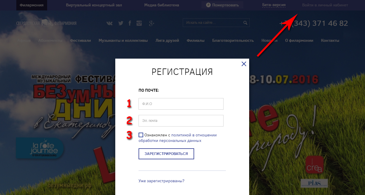Click the phone number 371 46 82
The width and height of the screenshot is (365, 195).
pyautogui.click(x=314, y=23)
